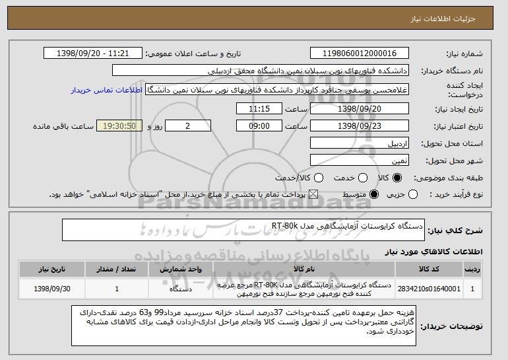Click the شرح کلی نیاز label
508x360 pixels.
[455, 231]
